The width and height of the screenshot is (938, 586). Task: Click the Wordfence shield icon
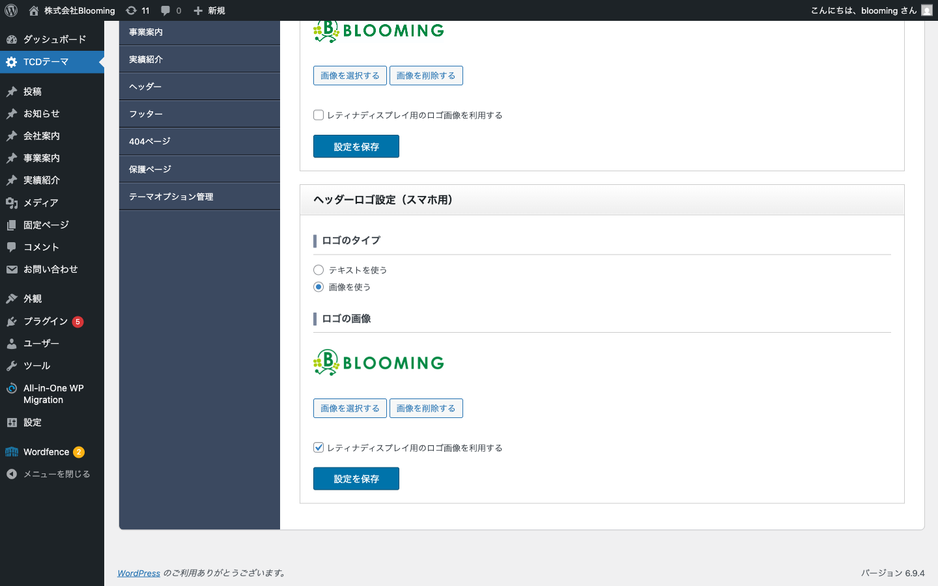click(x=12, y=452)
